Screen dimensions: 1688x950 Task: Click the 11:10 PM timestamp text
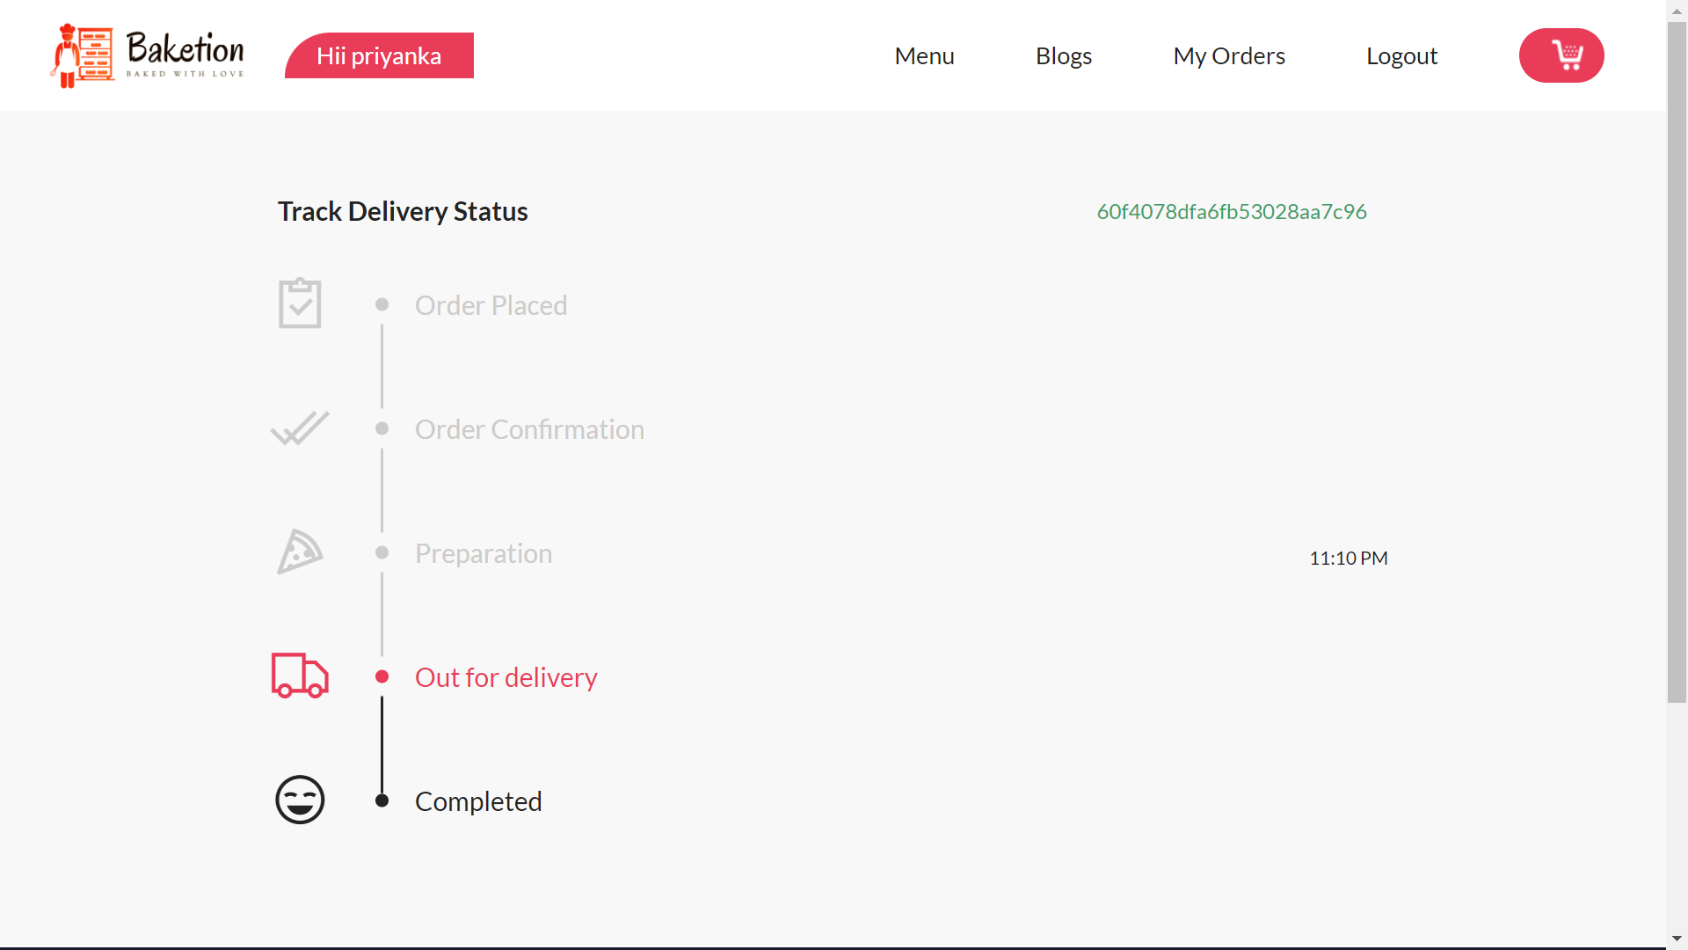click(1348, 558)
